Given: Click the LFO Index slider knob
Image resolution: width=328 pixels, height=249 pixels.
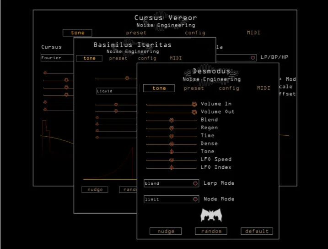Looking at the screenshot, I should click(172, 168).
